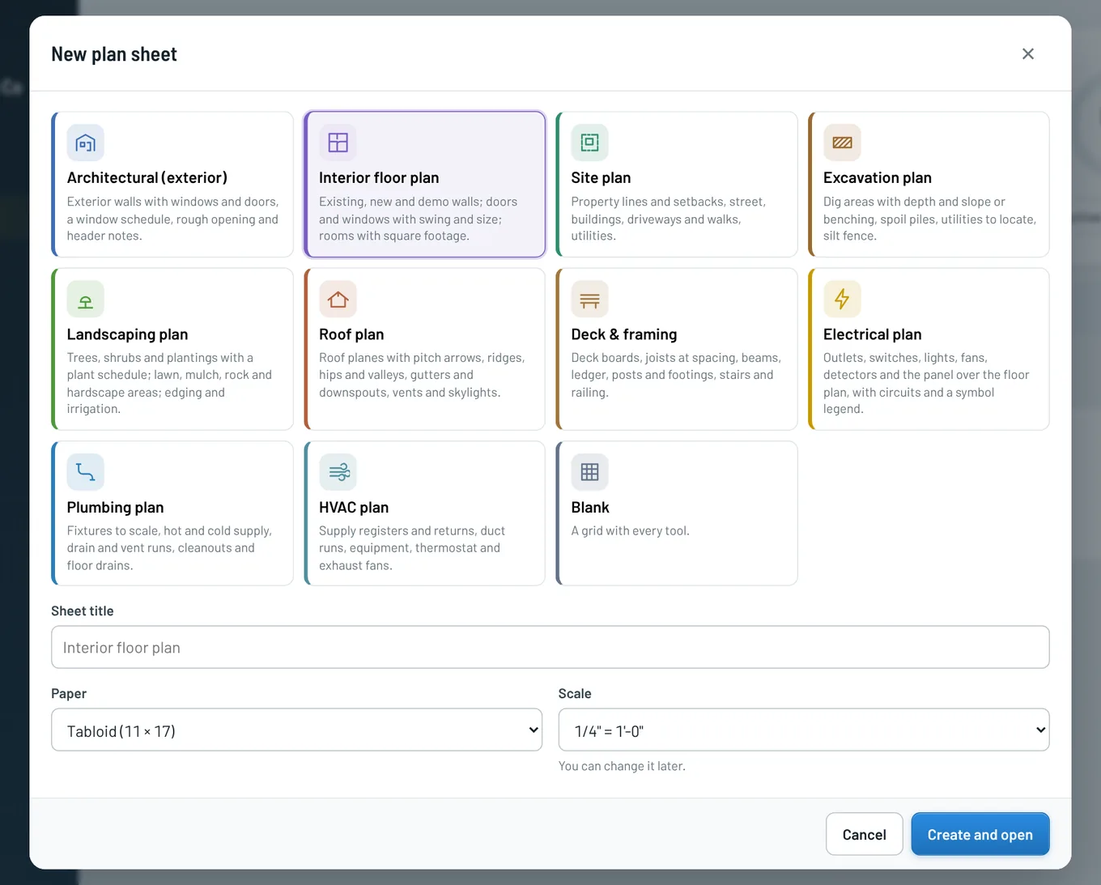Click the Roof plan description text

coord(422,375)
